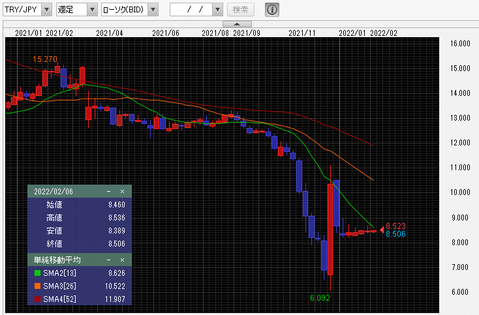Click the 6.000 price axis label
Viewport: 479px width, 315px height.
460,292
